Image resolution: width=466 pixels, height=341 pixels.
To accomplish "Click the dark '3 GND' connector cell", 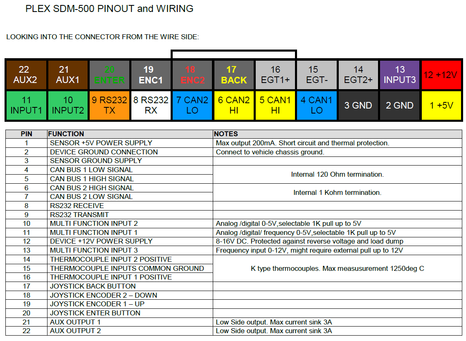I will [358, 105].
